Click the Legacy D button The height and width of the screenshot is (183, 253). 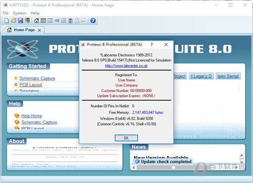click(x=201, y=76)
